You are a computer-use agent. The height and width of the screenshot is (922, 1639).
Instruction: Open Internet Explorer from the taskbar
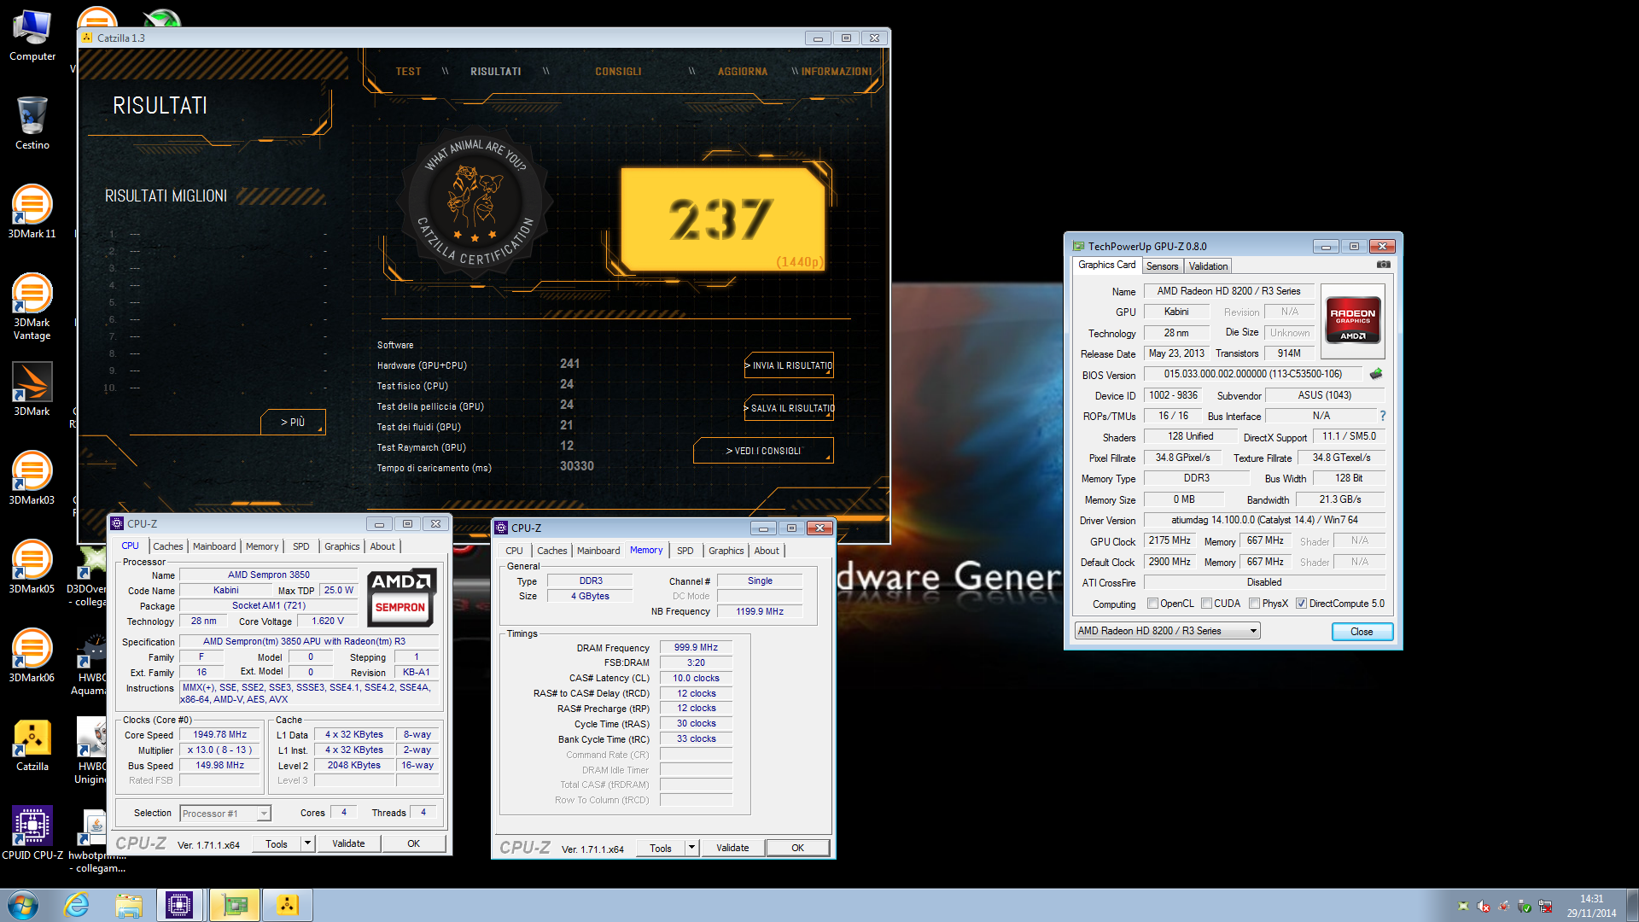click(77, 905)
